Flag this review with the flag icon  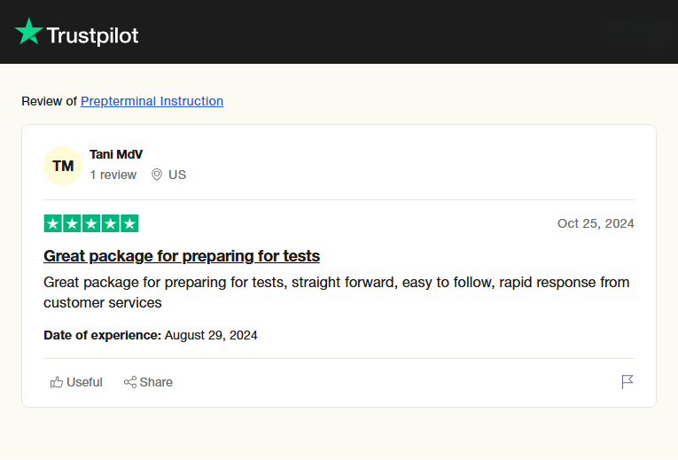click(x=627, y=382)
